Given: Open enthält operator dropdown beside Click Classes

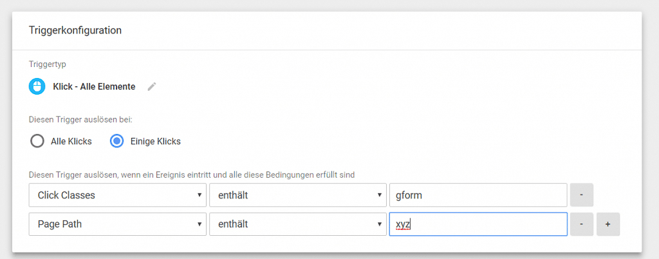Looking at the screenshot, I should coord(297,195).
